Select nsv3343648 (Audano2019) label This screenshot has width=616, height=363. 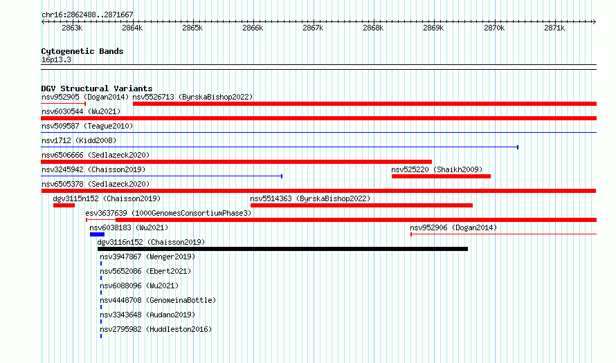147,315
